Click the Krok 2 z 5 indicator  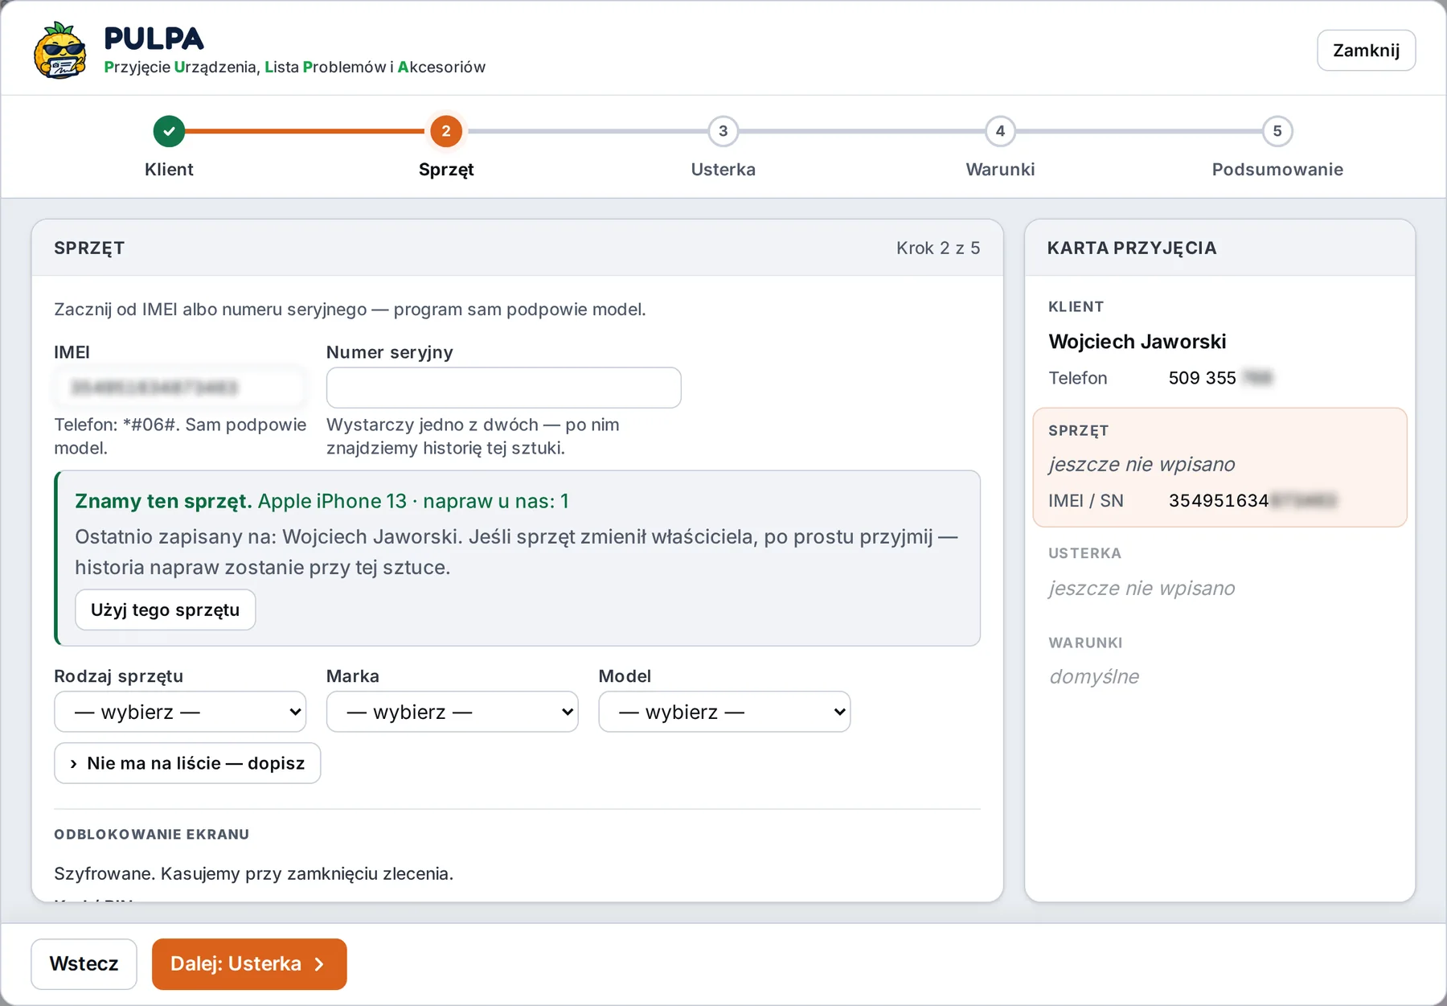tap(938, 248)
